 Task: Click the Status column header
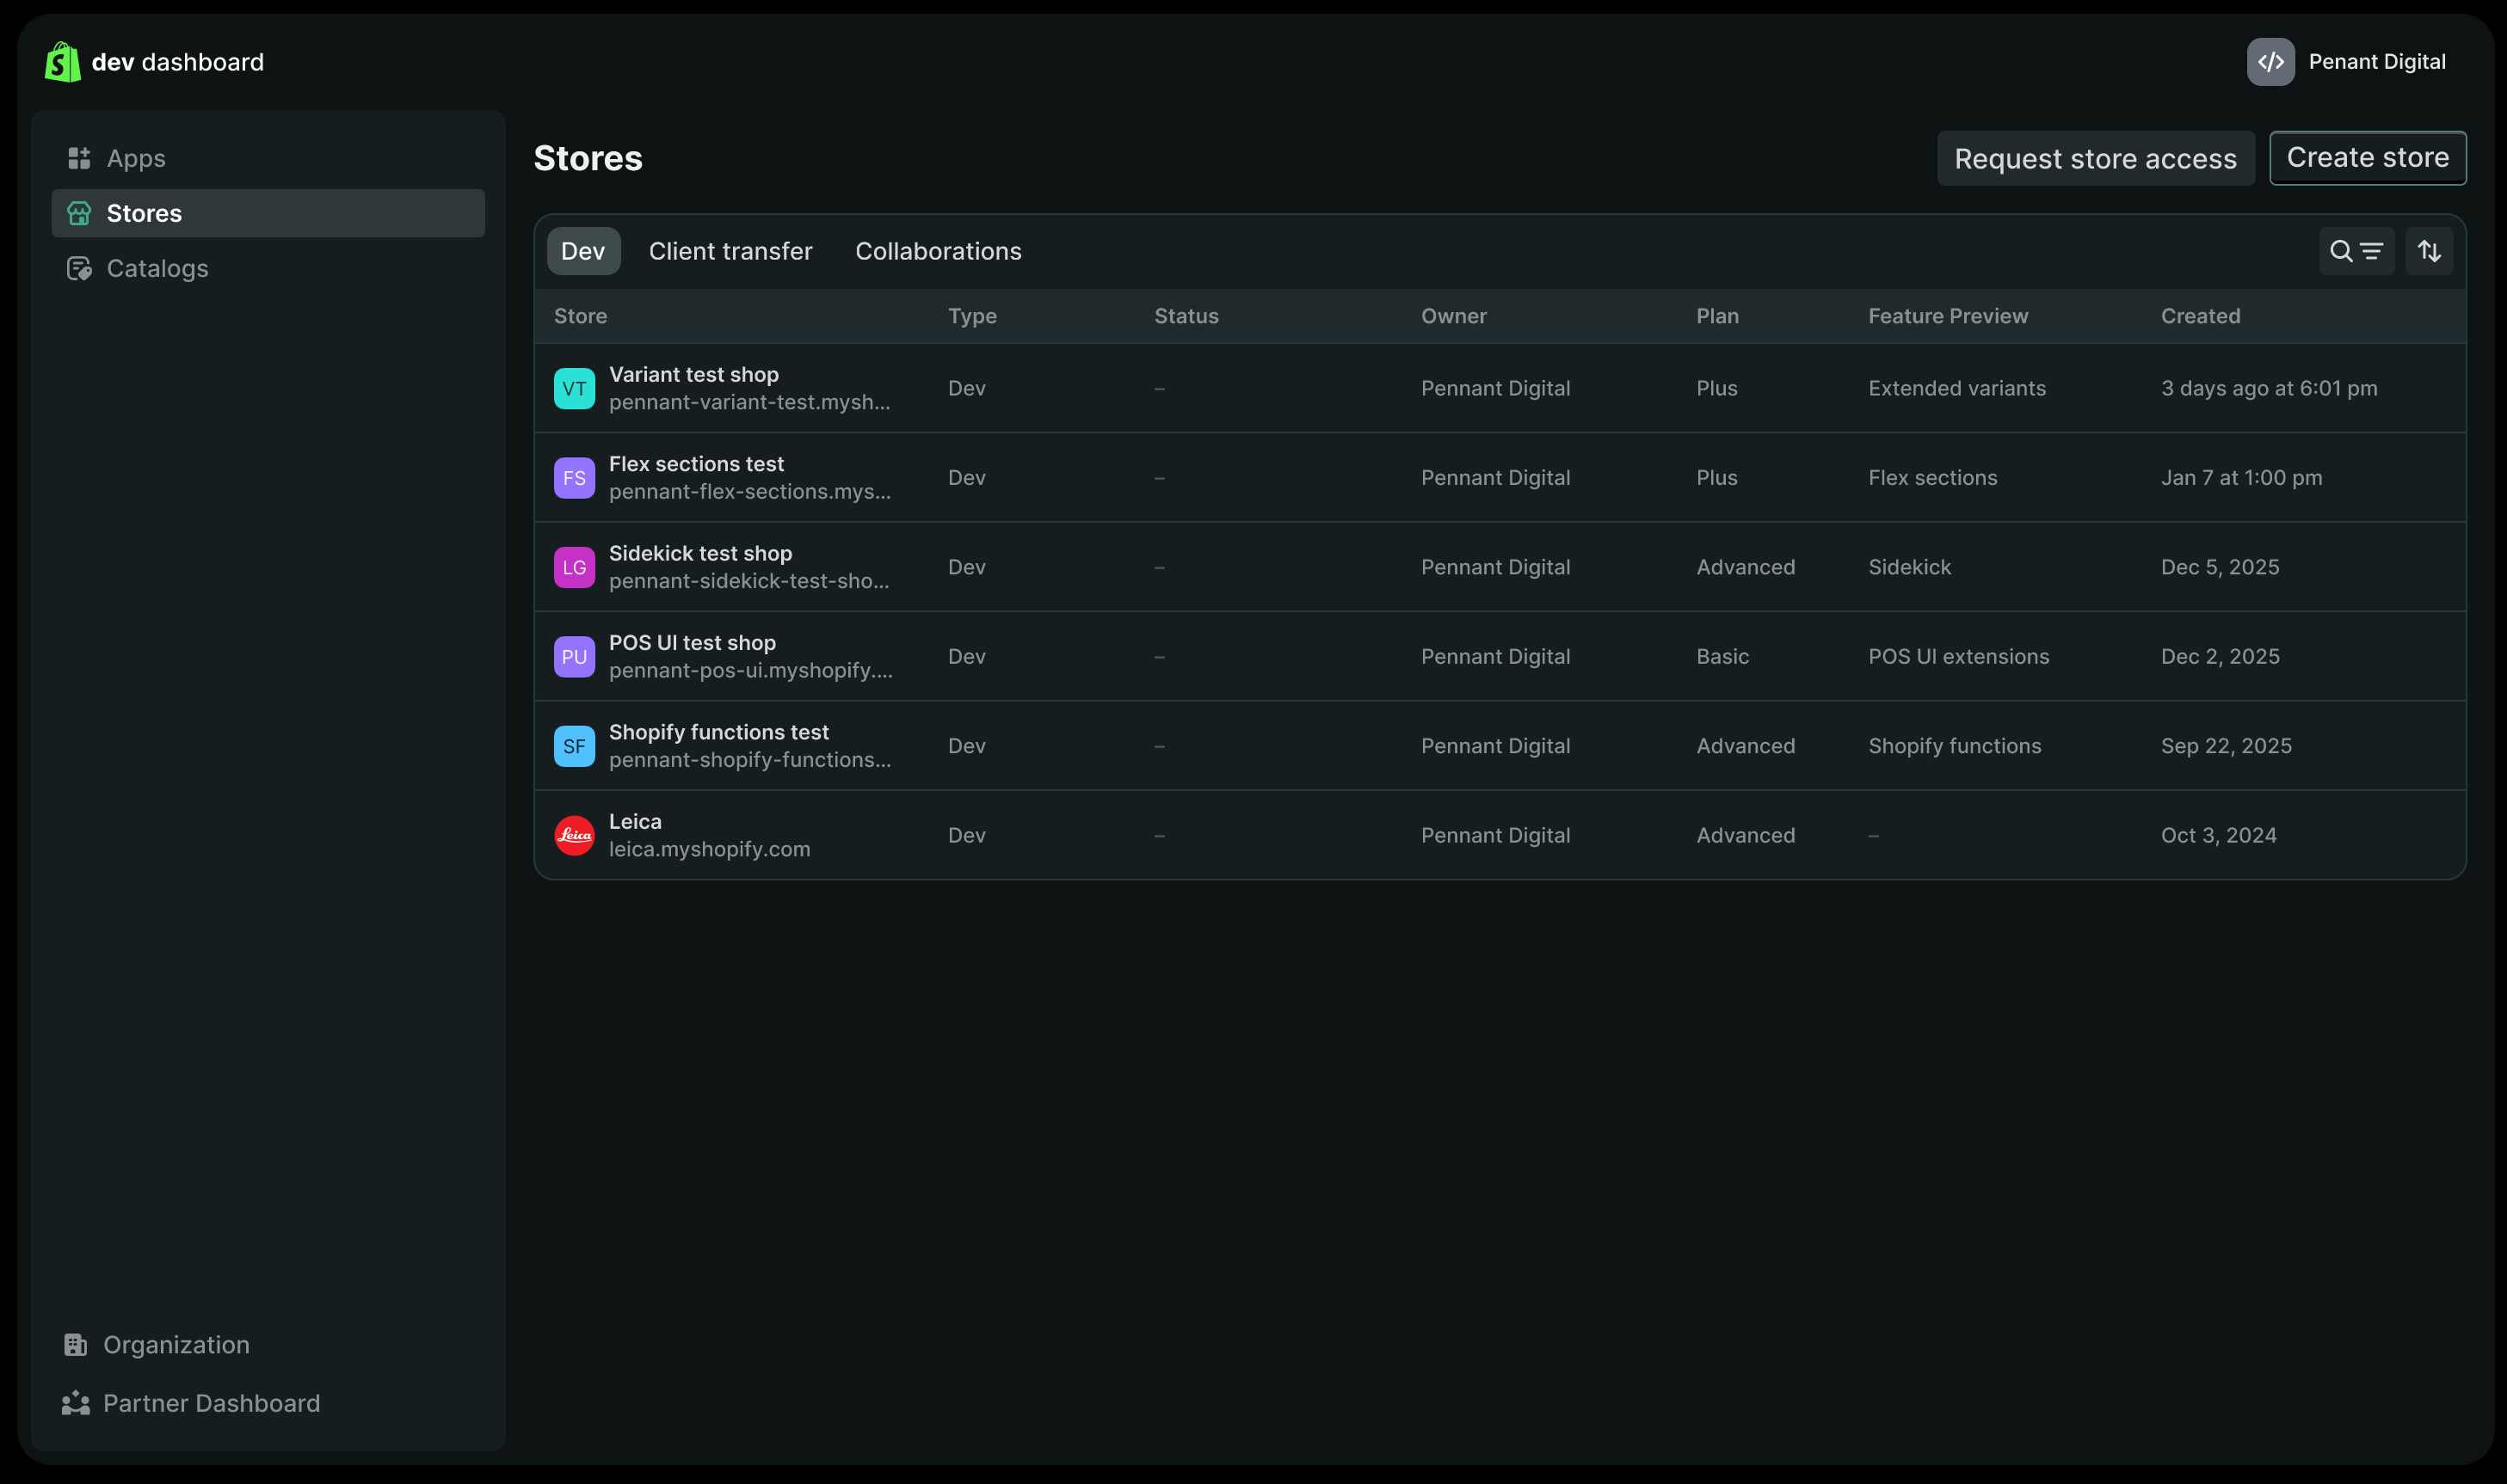pos(1186,316)
